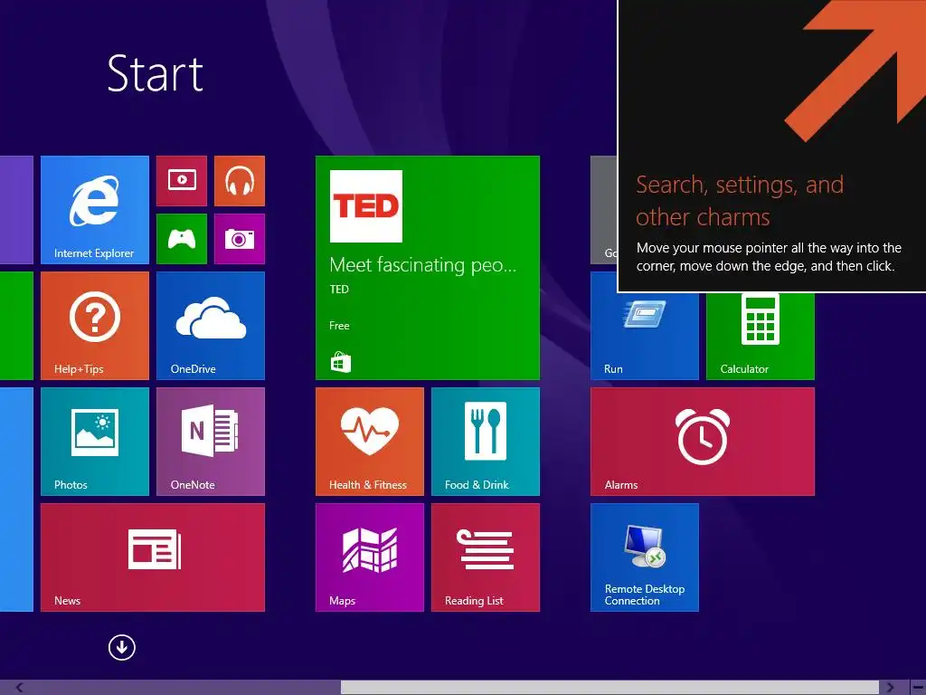The image size is (926, 695).
Task: Launch the Calculator tile
Action: [x=760, y=337]
